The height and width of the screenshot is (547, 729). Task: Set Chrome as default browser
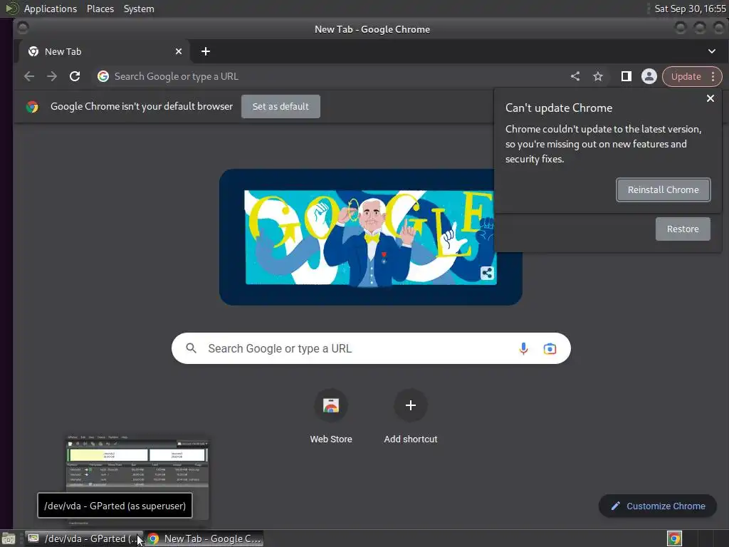[280, 107]
